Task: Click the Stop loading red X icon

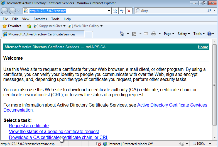Action: [x=129, y=11]
